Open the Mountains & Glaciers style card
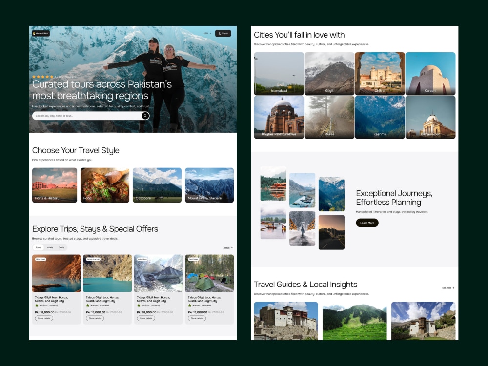The width and height of the screenshot is (488, 366). (x=209, y=185)
